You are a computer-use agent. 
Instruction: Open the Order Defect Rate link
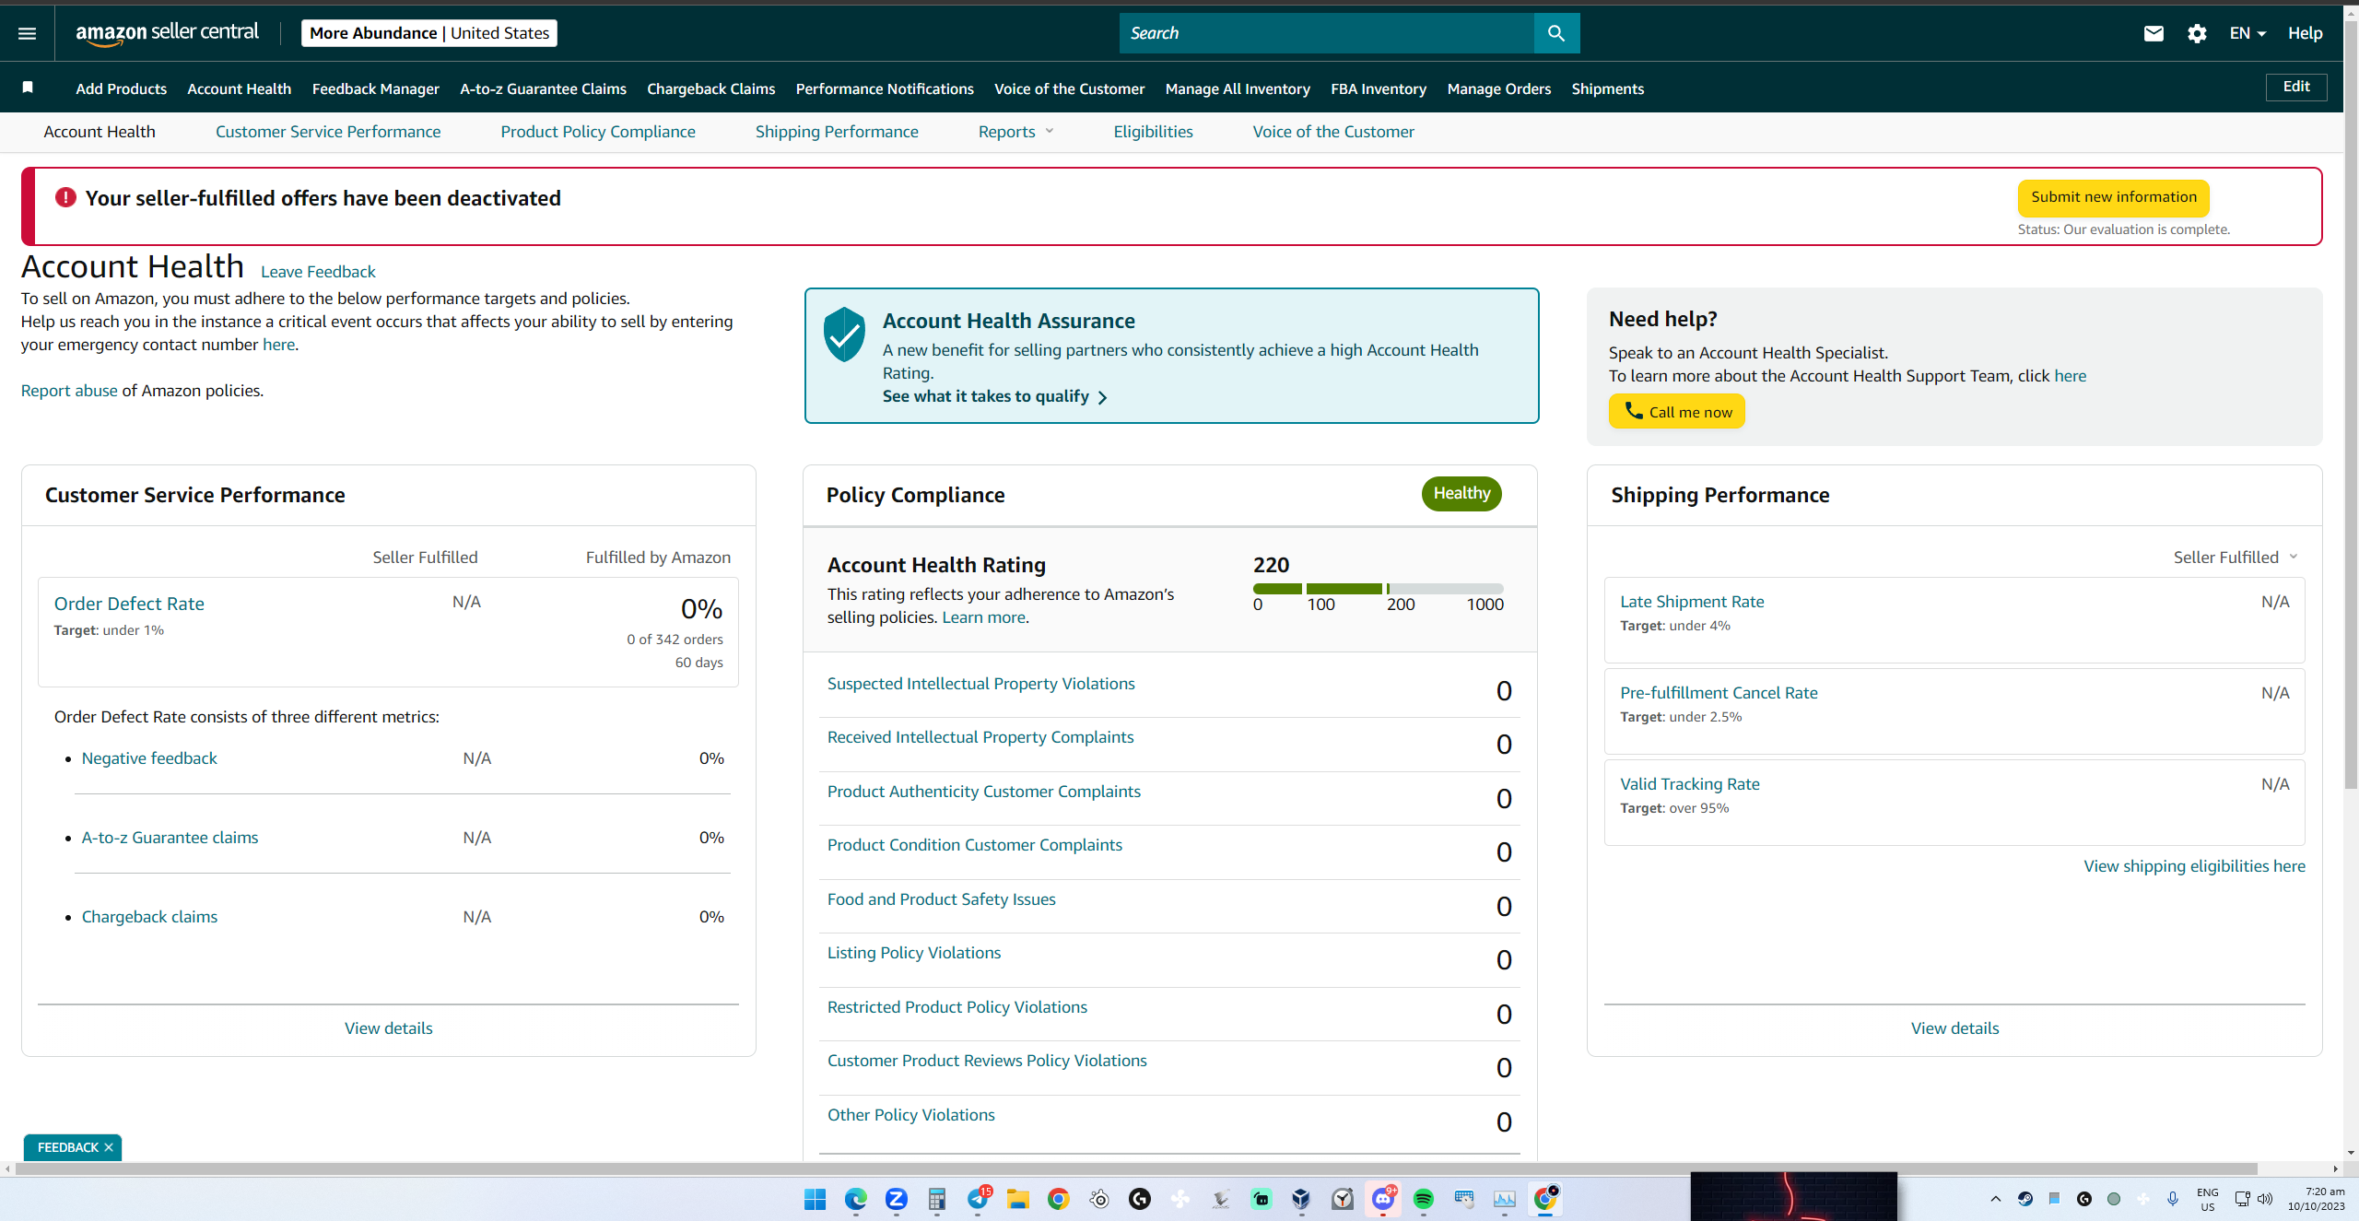click(129, 604)
